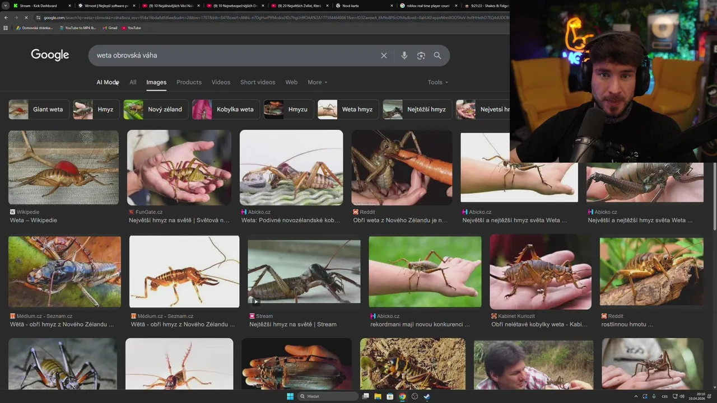Open Weta – Wikipedie result link
The width and height of the screenshot is (717, 403).
[33, 221]
